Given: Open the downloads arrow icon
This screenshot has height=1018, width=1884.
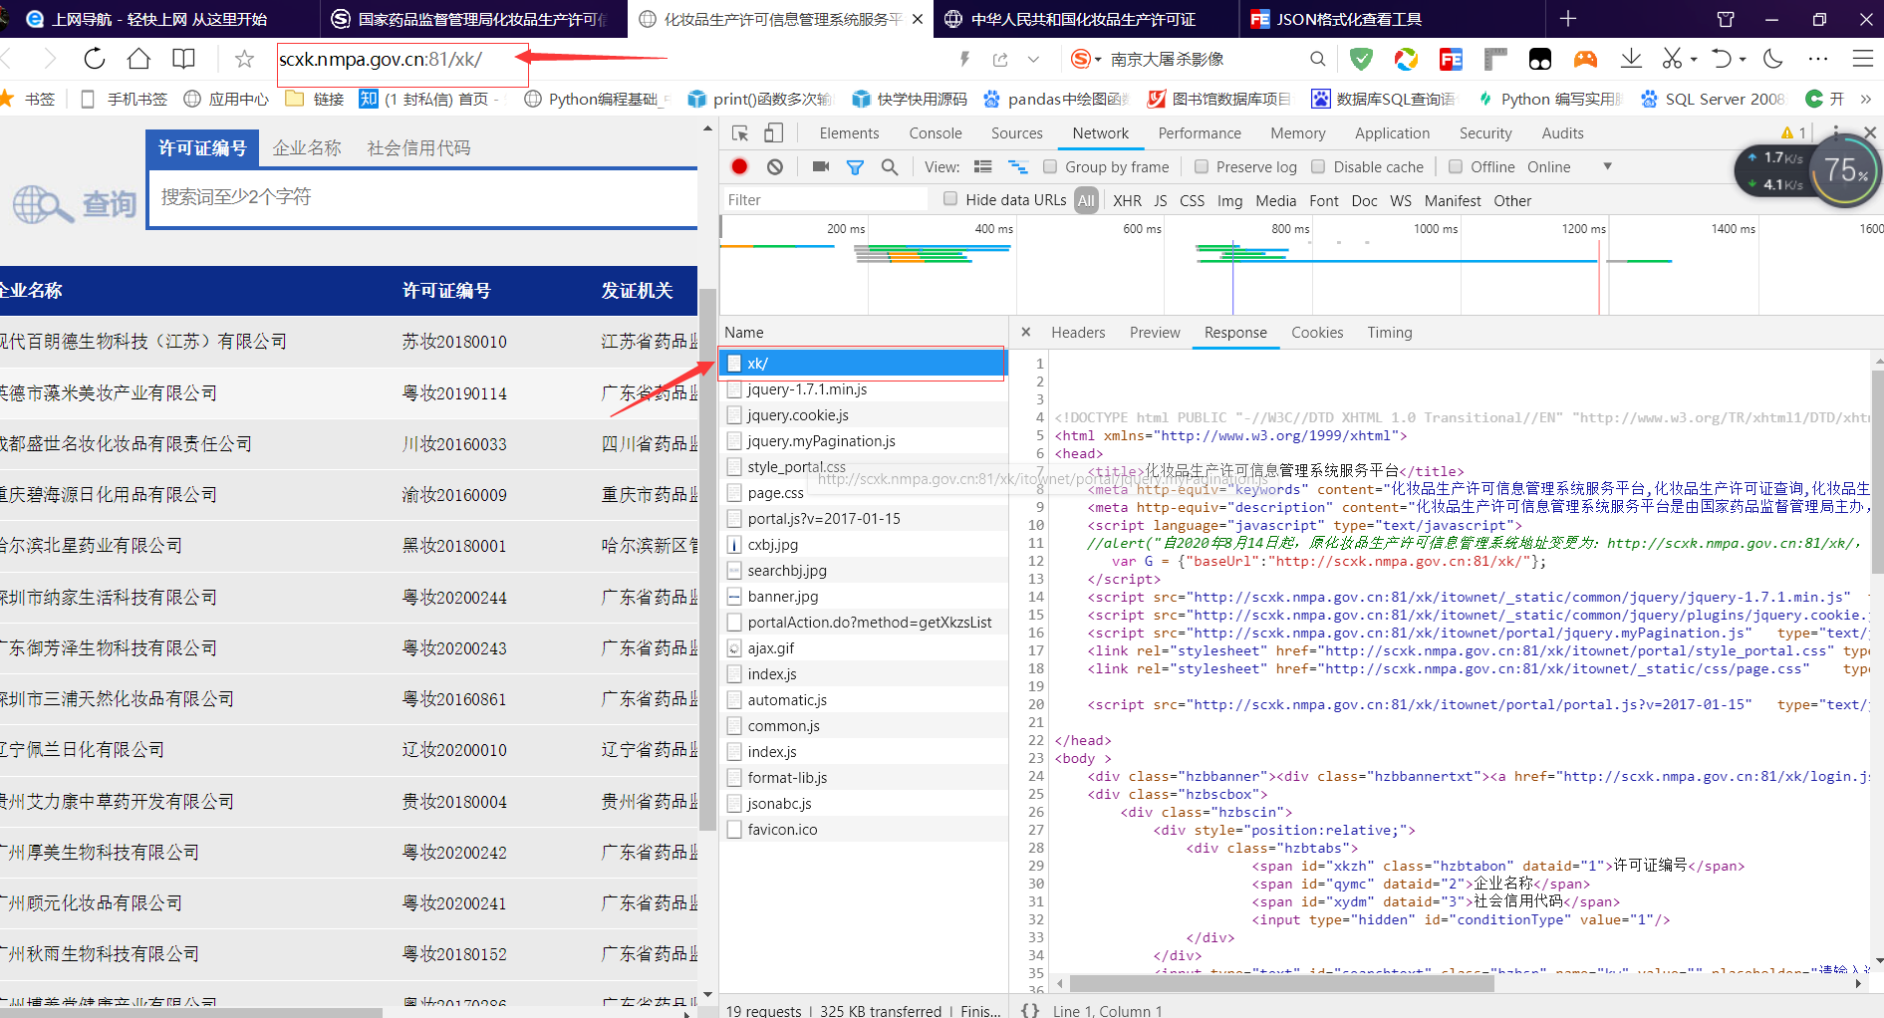Looking at the screenshot, I should 1631,59.
